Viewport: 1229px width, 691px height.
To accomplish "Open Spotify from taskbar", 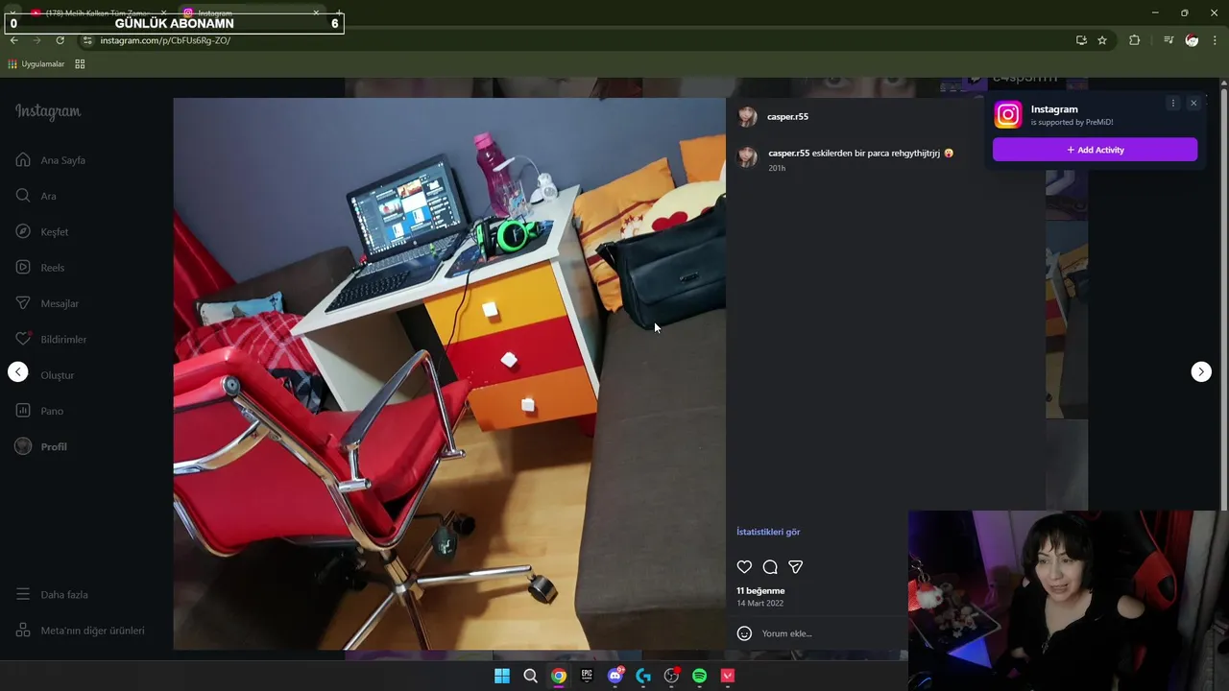I will 699,676.
